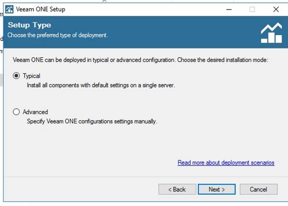
Task: Select the Advanced installation radio button
Action: pyautogui.click(x=16, y=112)
